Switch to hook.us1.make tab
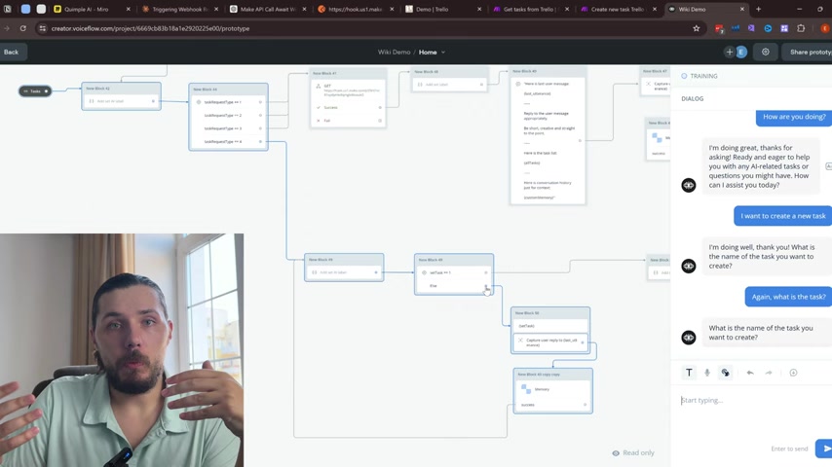 (x=355, y=9)
